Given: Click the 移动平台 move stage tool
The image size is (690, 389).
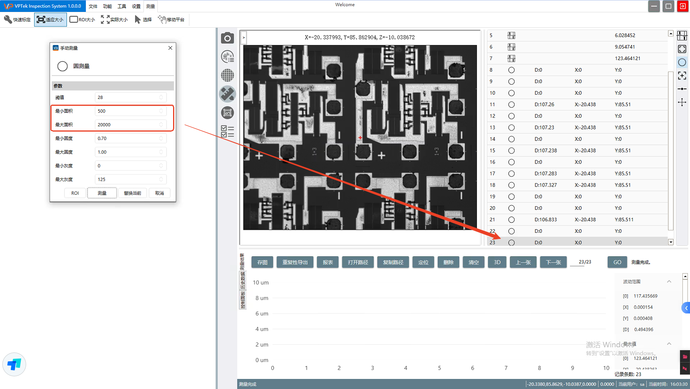Looking at the screenshot, I should click(x=172, y=20).
